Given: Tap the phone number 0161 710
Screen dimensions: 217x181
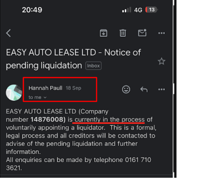Looking at the screenshot, I should [138, 160].
